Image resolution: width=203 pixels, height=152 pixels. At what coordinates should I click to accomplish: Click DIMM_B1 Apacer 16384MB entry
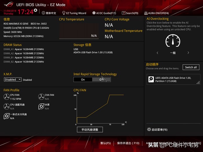pyautogui.click(x=24, y=58)
